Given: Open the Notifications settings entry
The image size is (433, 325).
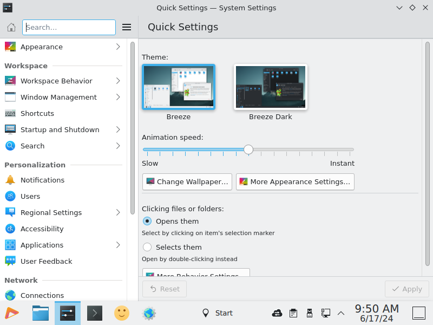Looking at the screenshot, I should pyautogui.click(x=63, y=180).
